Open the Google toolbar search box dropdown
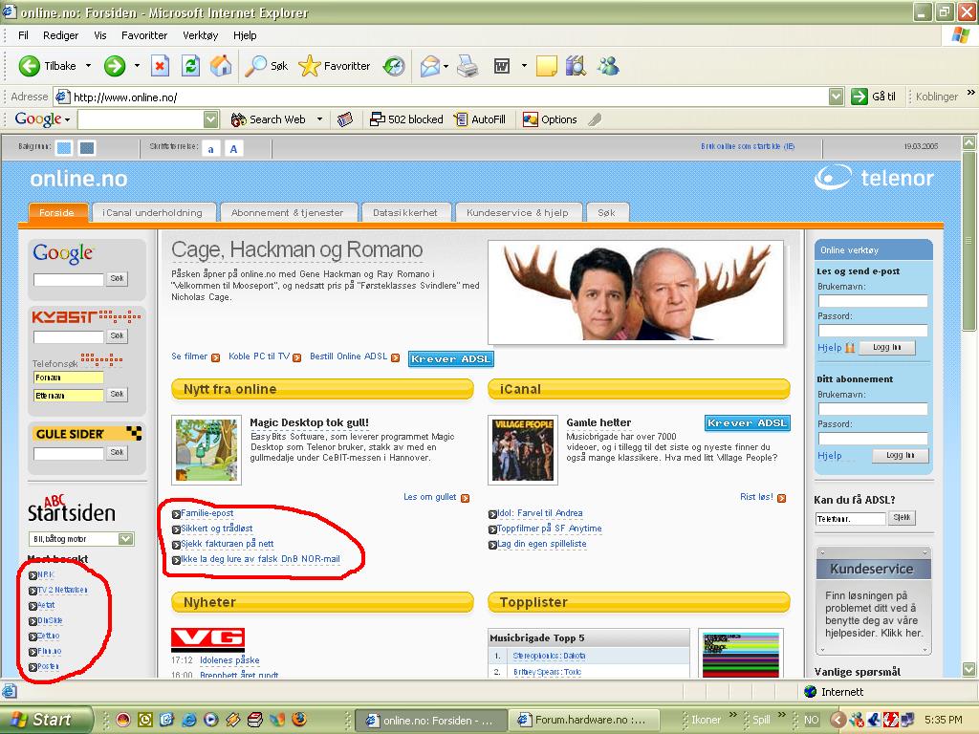The height and width of the screenshot is (734, 979). pyautogui.click(x=211, y=119)
